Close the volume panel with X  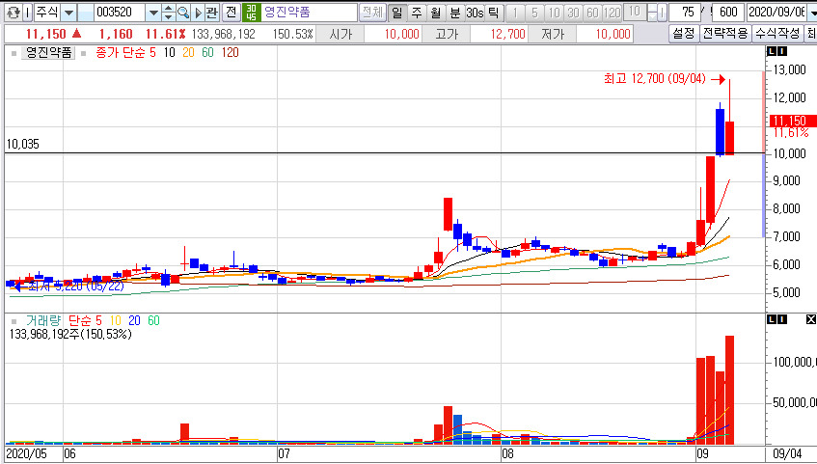pos(811,319)
